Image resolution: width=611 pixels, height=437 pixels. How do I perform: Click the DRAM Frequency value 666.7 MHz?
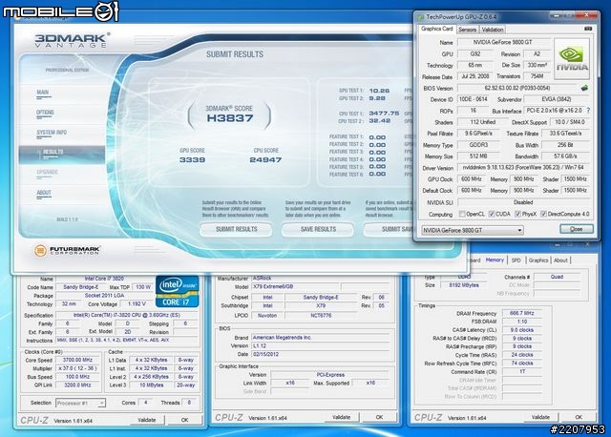point(522,313)
